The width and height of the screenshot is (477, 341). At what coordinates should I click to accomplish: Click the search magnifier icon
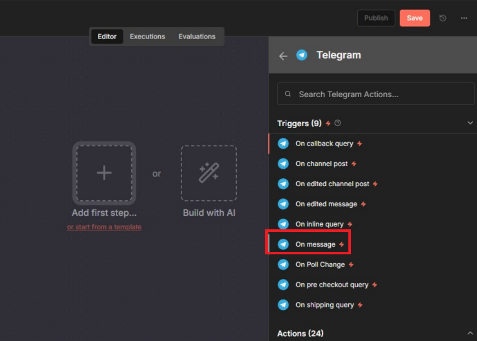[288, 94]
